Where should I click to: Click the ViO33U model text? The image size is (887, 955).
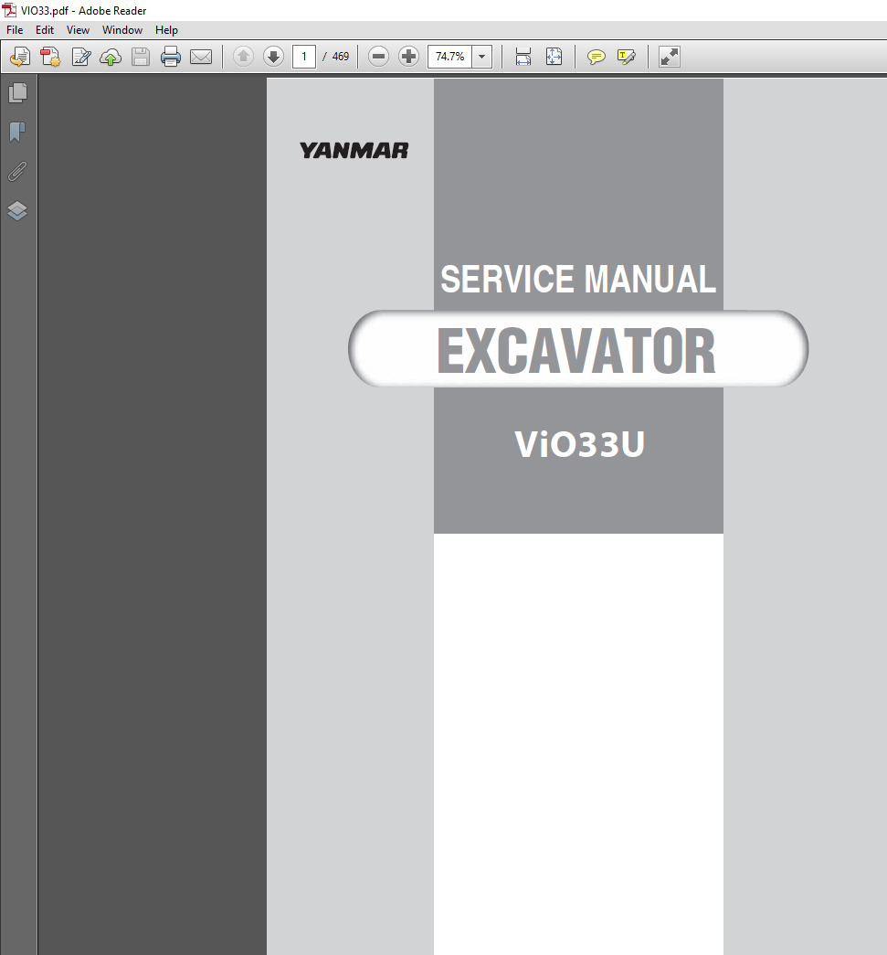579,444
